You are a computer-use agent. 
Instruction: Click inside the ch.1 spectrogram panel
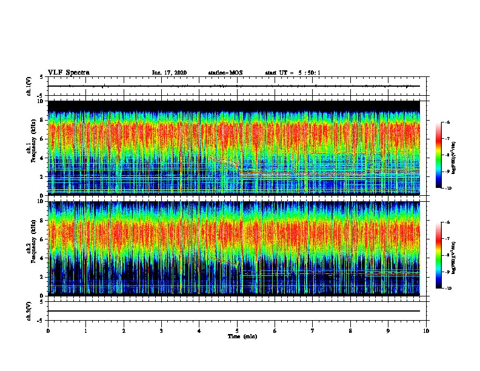click(234, 148)
